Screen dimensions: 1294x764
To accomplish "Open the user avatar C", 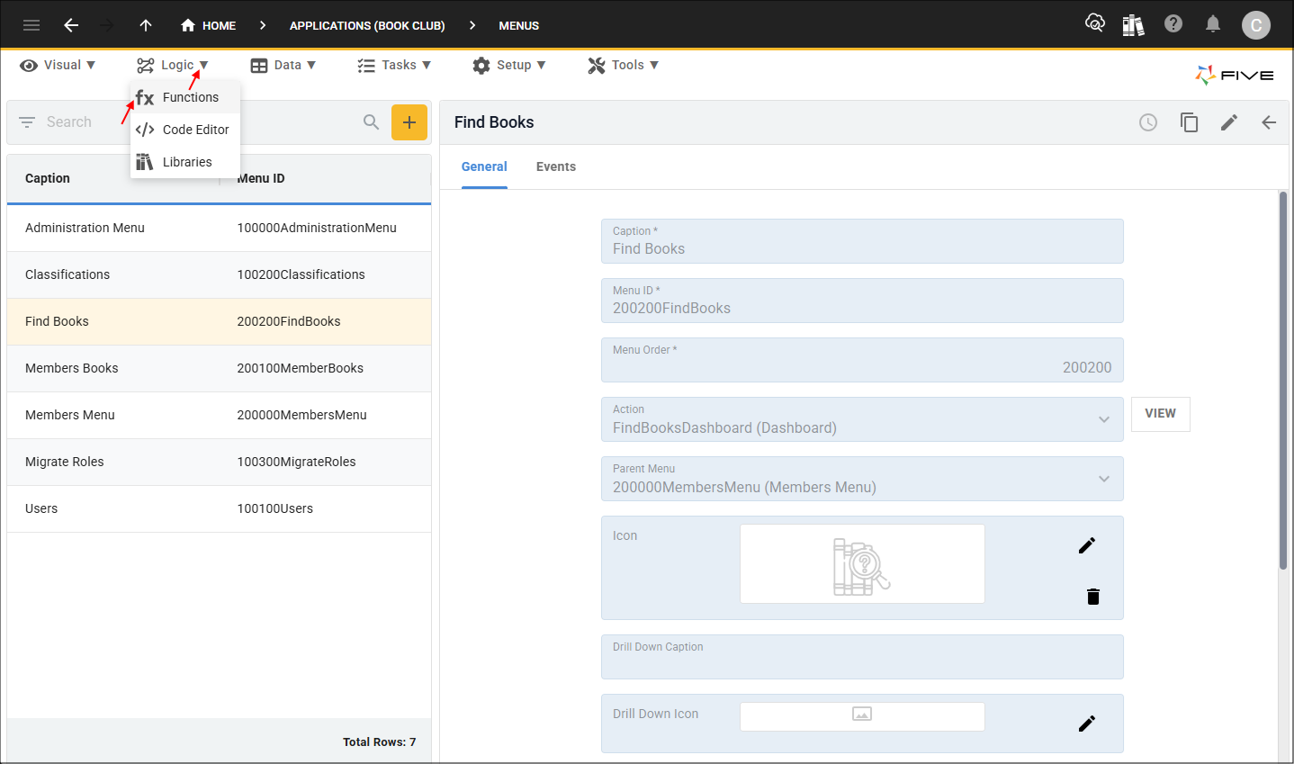I will tap(1256, 25).
